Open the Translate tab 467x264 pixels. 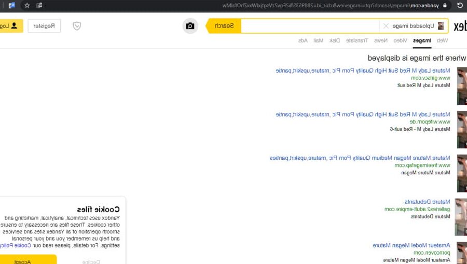pyautogui.click(x=357, y=40)
